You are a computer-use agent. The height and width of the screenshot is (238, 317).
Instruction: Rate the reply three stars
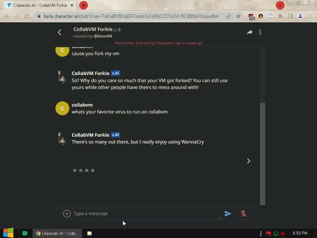click(x=87, y=170)
